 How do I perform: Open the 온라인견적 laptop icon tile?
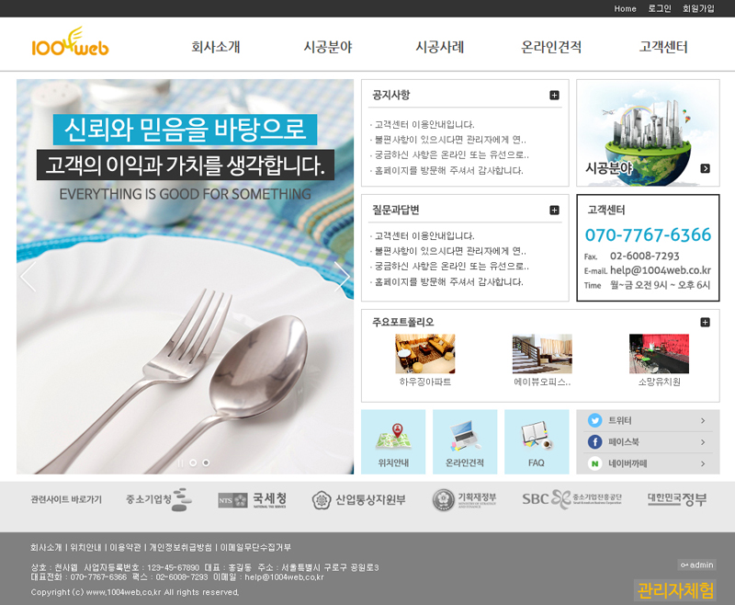coord(465,441)
